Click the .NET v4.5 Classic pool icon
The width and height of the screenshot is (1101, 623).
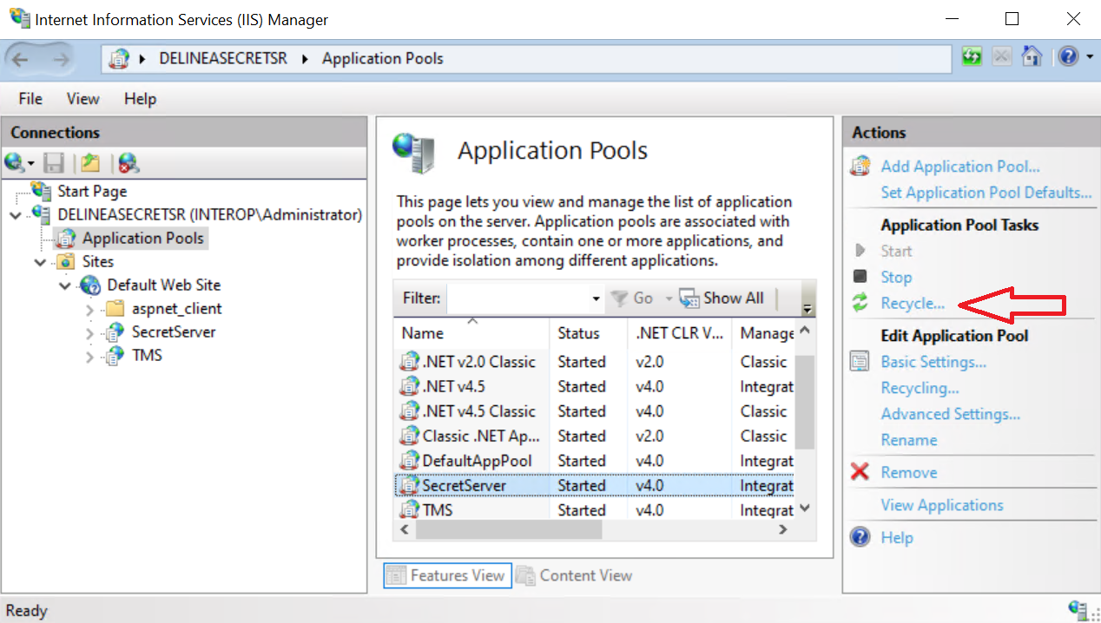(x=409, y=411)
